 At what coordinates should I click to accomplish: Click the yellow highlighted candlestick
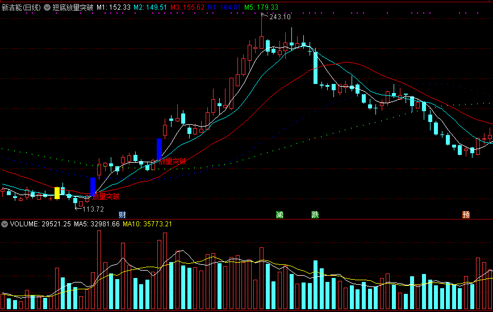57,193
